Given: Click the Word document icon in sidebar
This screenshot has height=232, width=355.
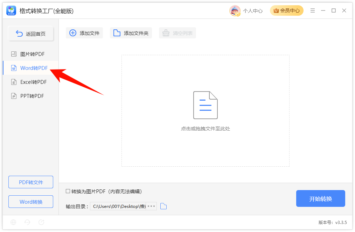Looking at the screenshot, I should pos(14,68).
